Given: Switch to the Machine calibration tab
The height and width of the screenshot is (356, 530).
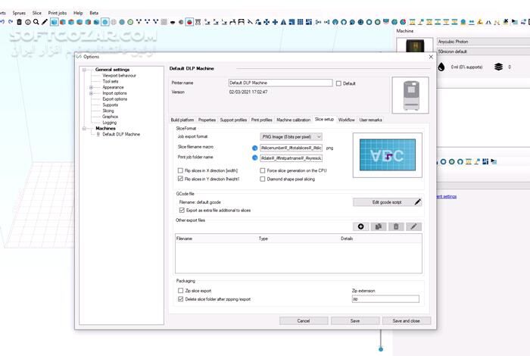Looking at the screenshot, I should coord(294,120).
